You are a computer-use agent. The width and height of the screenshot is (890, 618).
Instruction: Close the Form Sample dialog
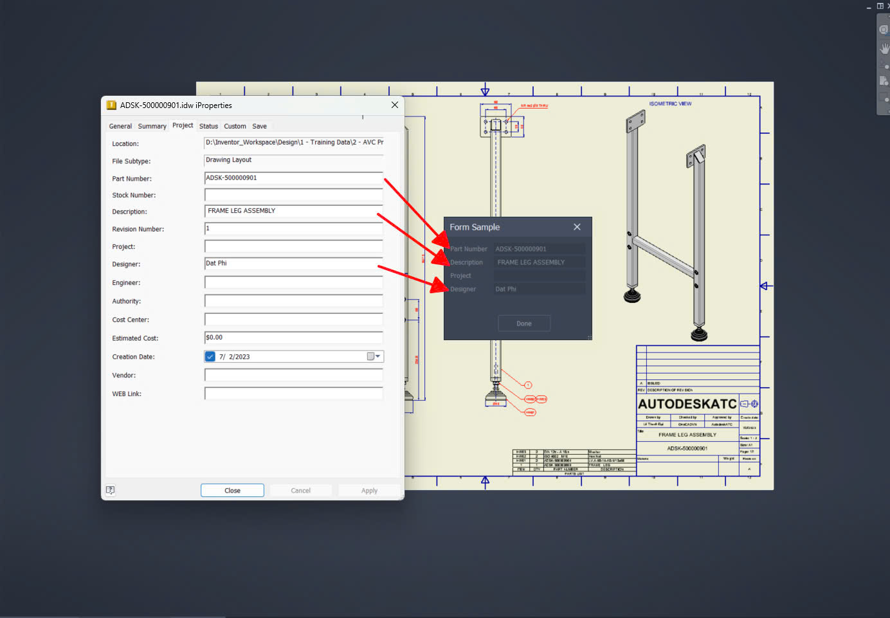(577, 227)
